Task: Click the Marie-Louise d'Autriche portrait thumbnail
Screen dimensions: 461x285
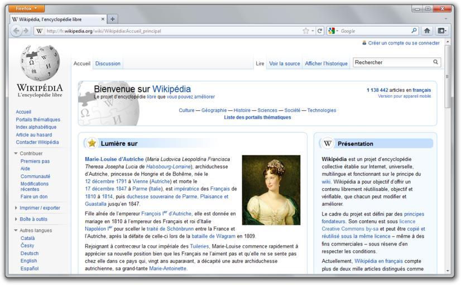Action: tap(271, 190)
